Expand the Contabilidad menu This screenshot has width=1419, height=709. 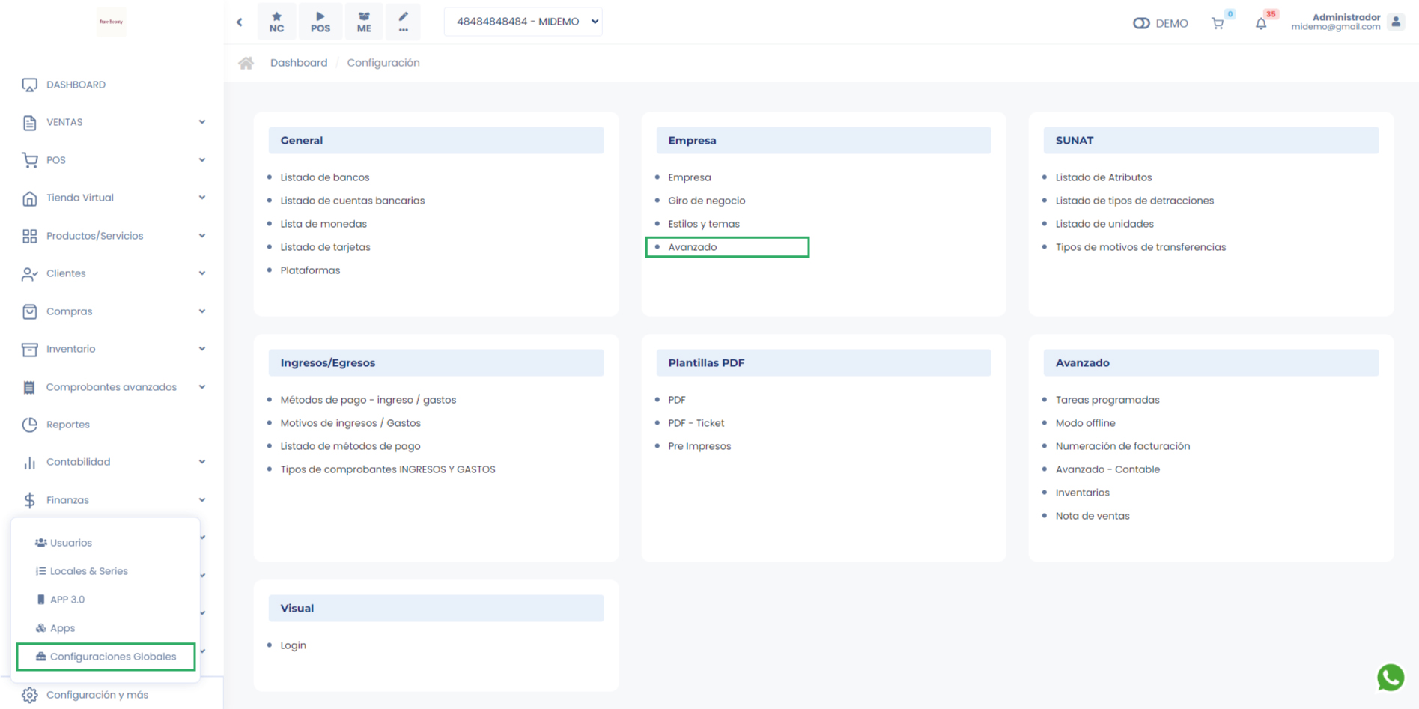tap(114, 462)
